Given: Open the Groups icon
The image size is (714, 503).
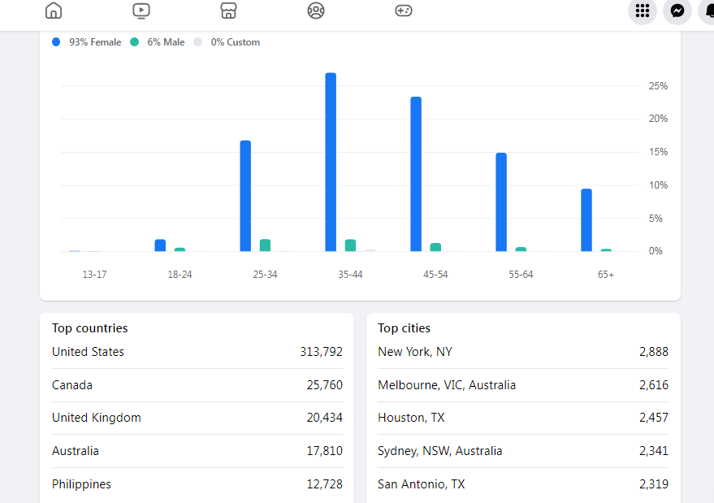Looking at the screenshot, I should [x=316, y=11].
